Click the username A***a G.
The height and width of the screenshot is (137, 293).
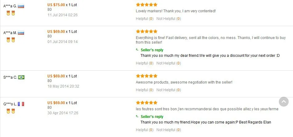tap(10, 6)
